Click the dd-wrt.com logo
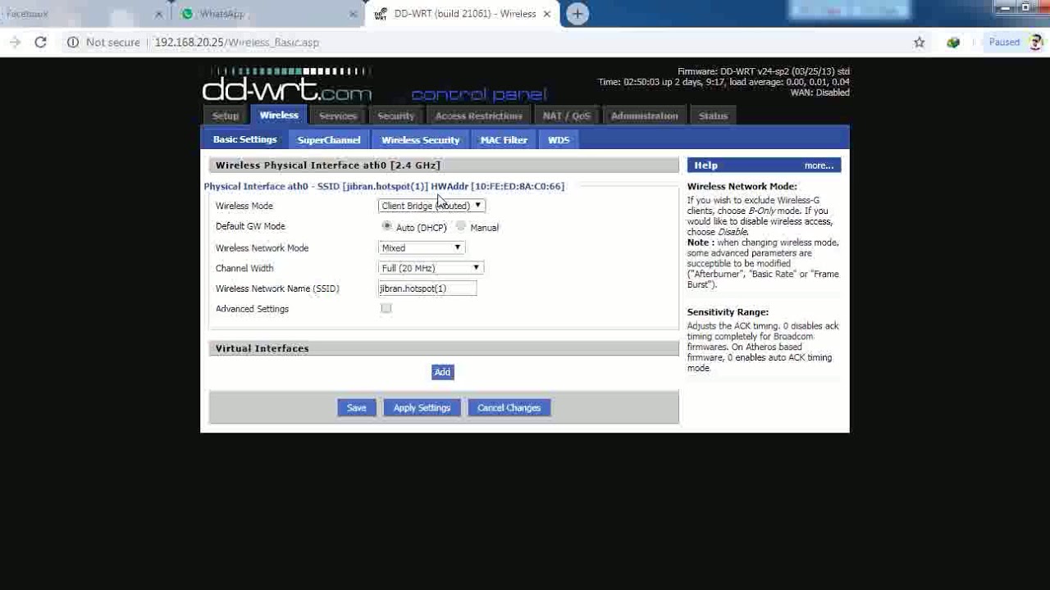 (287, 84)
